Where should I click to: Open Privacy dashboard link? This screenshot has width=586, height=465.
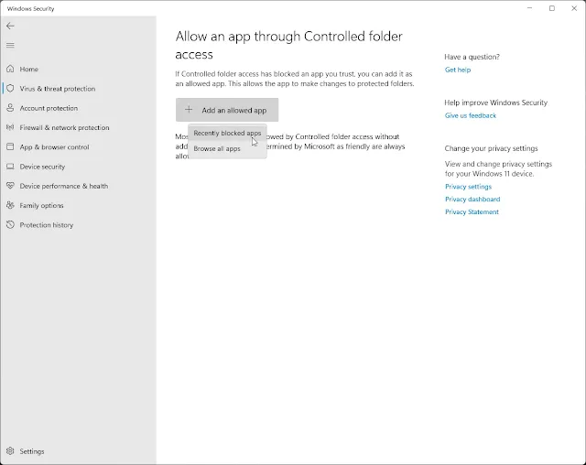(x=472, y=199)
